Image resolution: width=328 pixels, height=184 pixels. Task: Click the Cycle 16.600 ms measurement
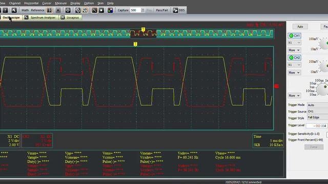tap(228, 157)
